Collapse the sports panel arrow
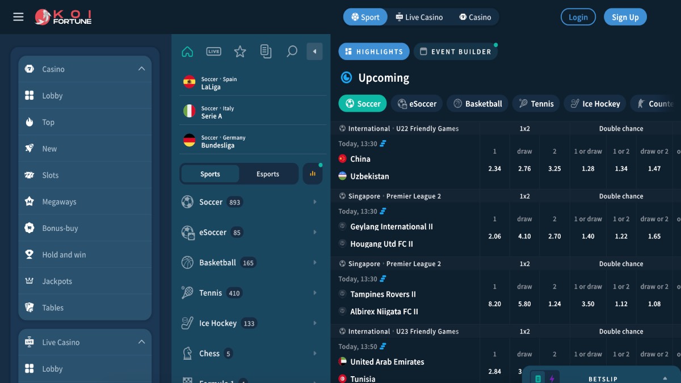Viewport: 681px width, 383px height. tap(314, 52)
